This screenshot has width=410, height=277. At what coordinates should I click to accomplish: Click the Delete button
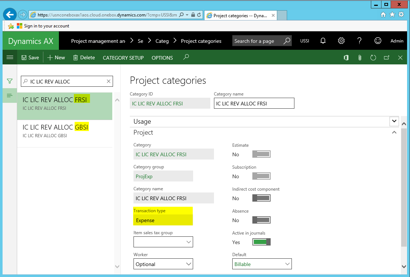84,58
